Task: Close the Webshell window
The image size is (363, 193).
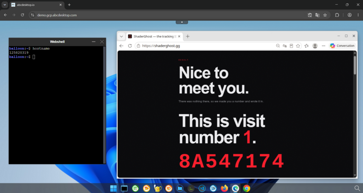Action: pyautogui.click(x=102, y=42)
